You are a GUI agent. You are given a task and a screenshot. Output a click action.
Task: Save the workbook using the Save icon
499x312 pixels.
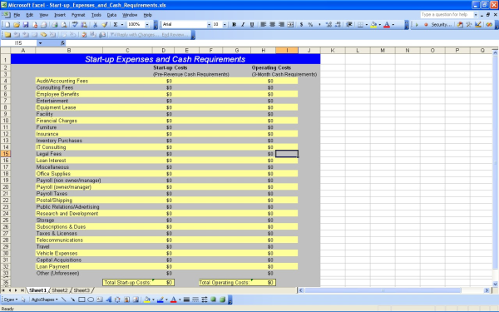click(x=26, y=24)
